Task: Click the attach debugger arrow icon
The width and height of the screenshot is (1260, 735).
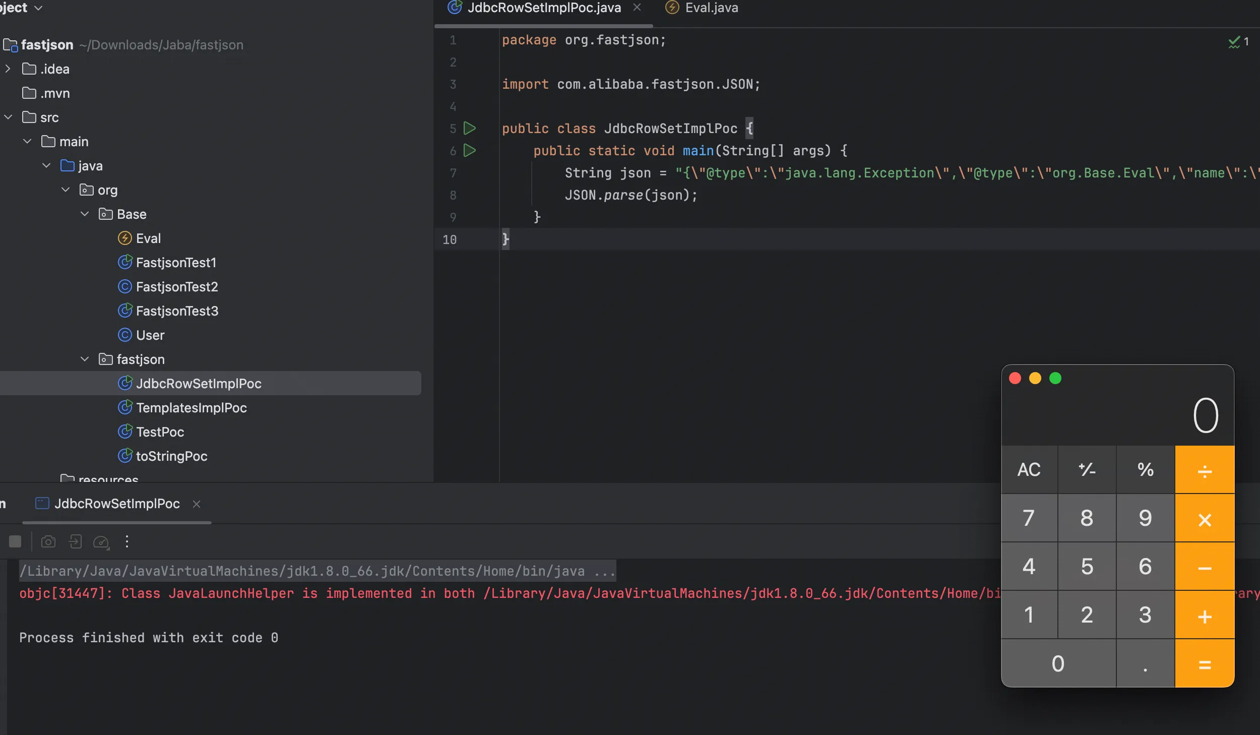Action: pyautogui.click(x=75, y=541)
